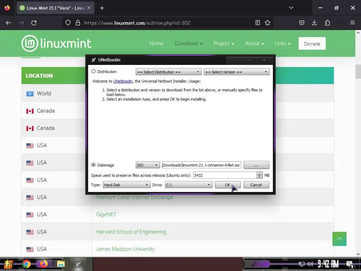Open the GigeNET mirror link
The height and width of the screenshot is (271, 361).
[x=106, y=215]
